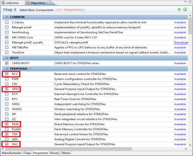Click Available link for RCC row
This screenshot has height=156, width=193.
(x=180, y=74)
